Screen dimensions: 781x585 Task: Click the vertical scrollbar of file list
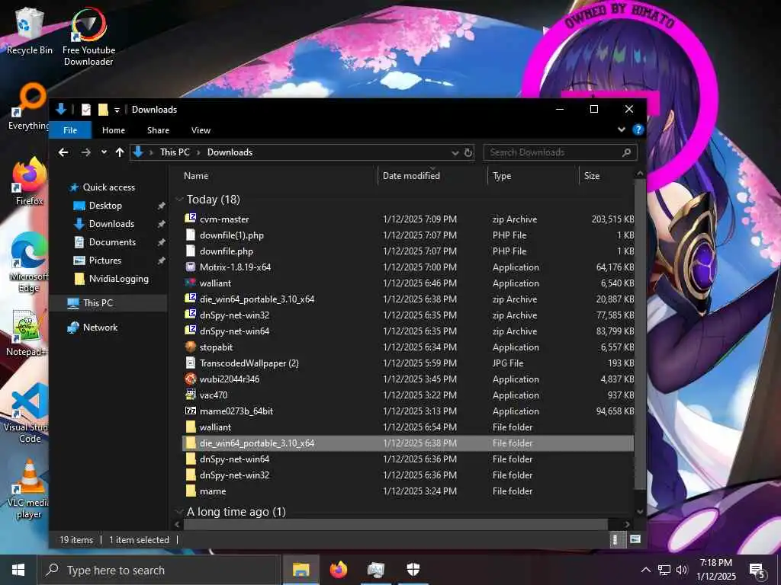click(640, 334)
